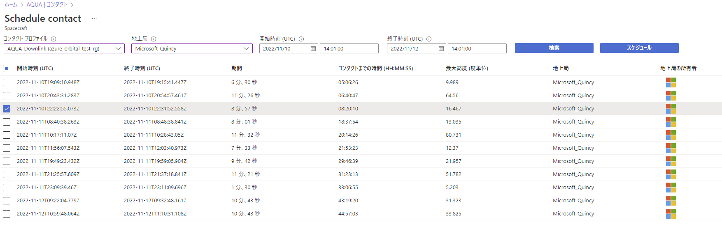Click Microsoft logo in the 23:09:39.46Z row
This screenshot has height=229, width=722.
click(x=671, y=188)
